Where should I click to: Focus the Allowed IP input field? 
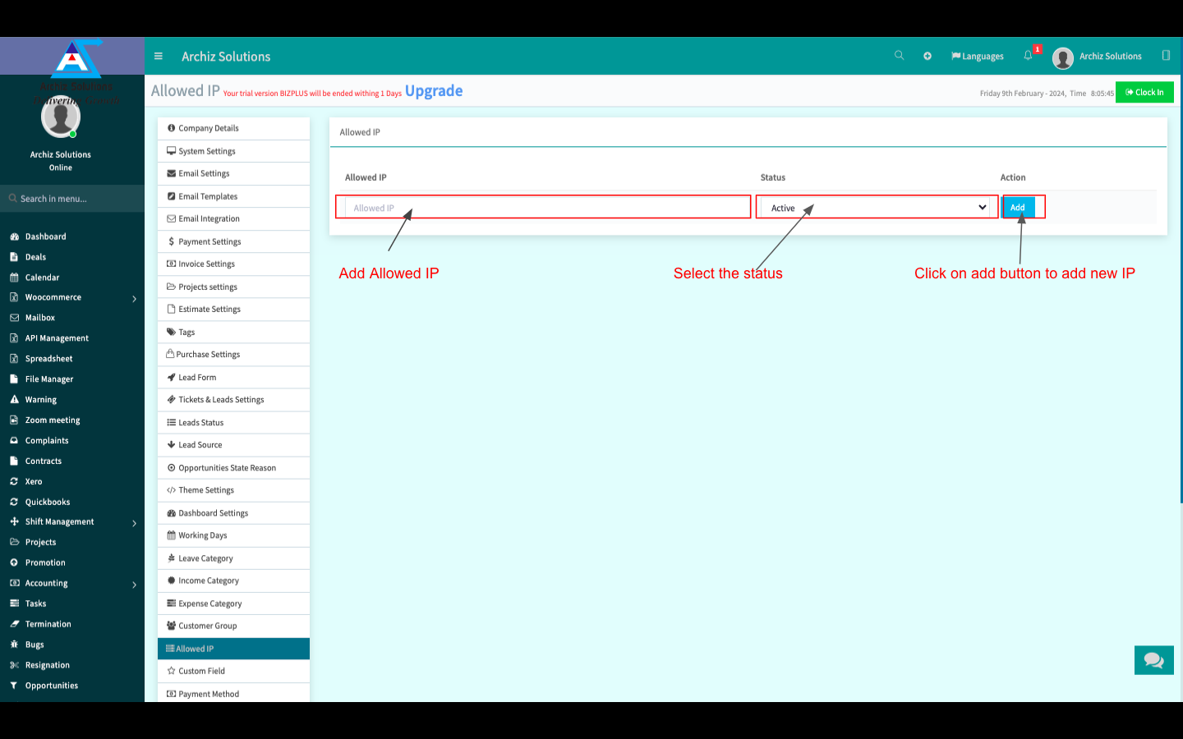[x=545, y=208]
